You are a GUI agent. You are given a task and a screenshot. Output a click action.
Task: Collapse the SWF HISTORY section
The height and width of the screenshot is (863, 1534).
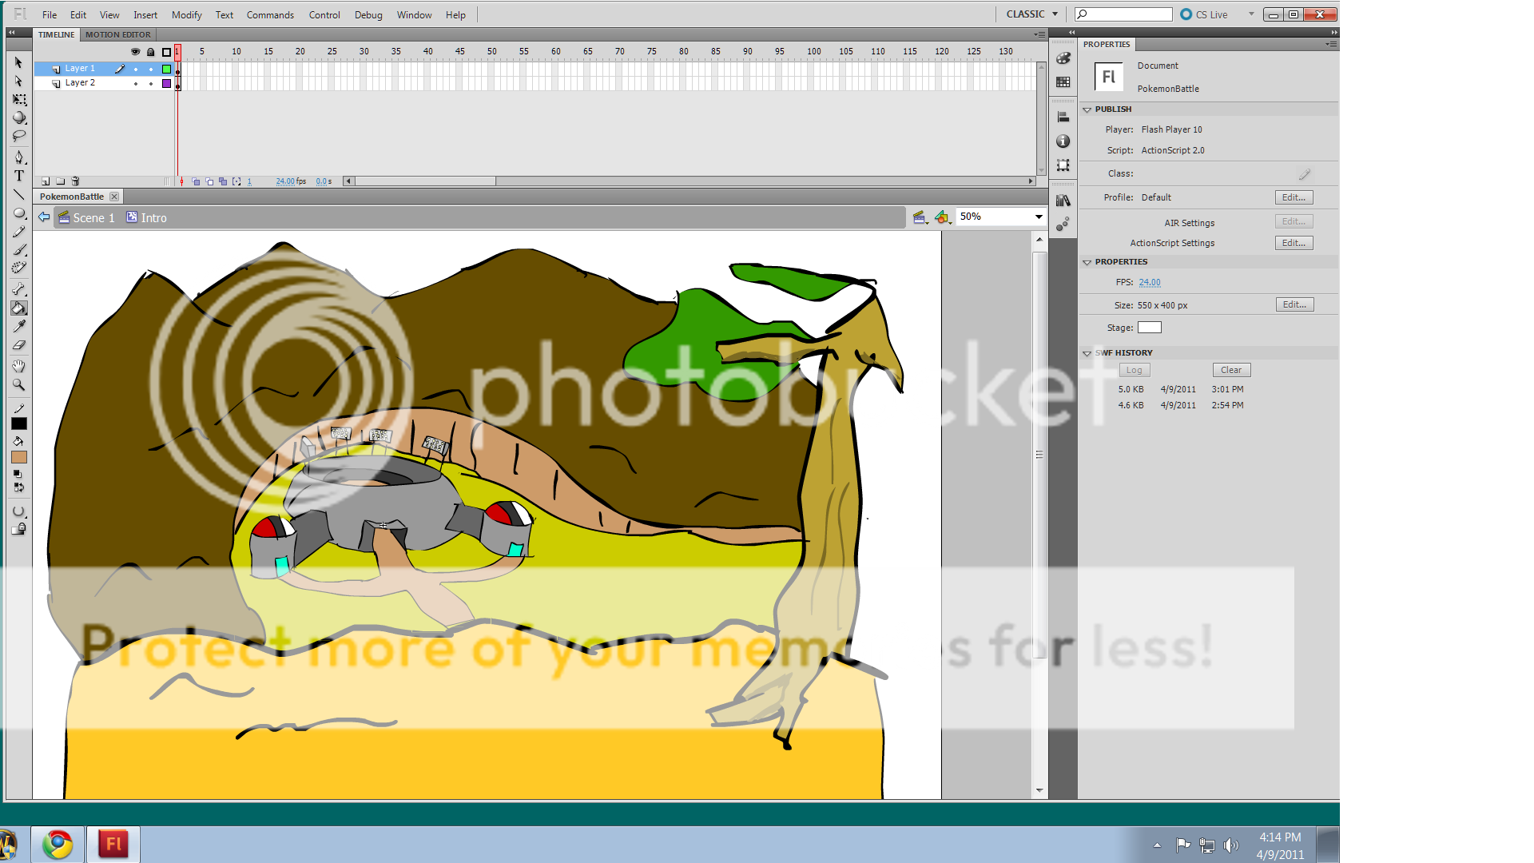(x=1087, y=353)
